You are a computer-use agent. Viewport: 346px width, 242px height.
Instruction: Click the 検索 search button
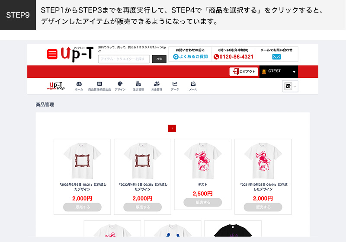[159, 59]
